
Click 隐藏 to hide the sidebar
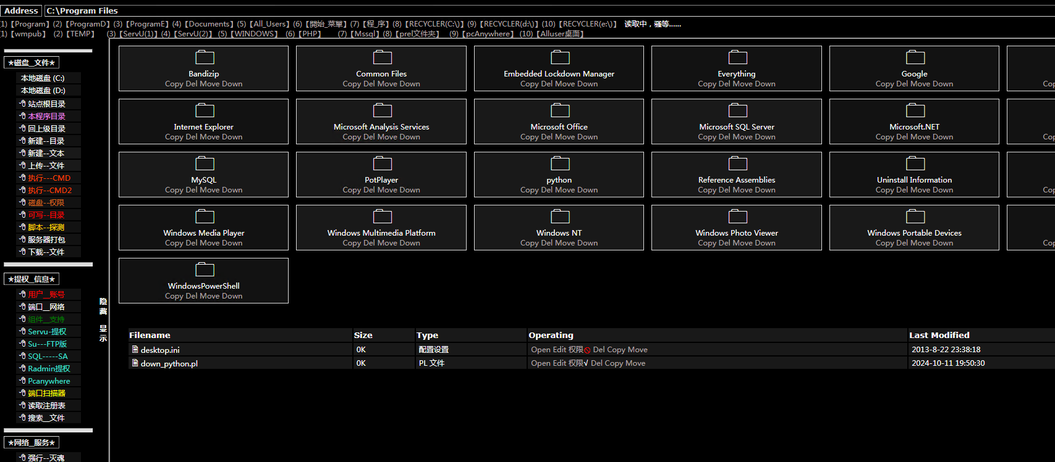coord(103,307)
